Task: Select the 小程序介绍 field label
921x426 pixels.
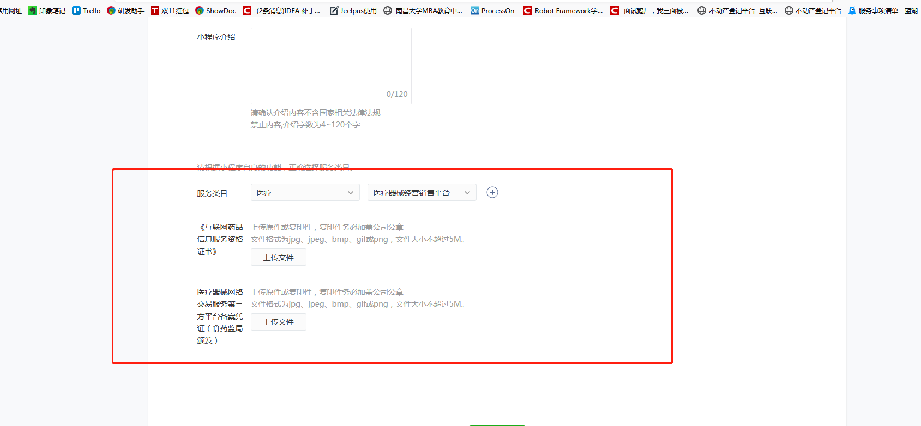Action: [216, 37]
